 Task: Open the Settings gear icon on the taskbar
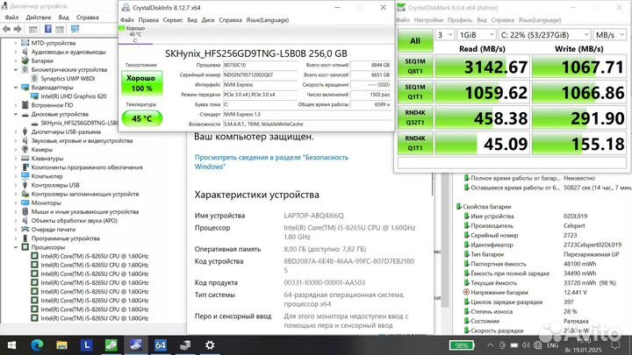click(x=210, y=345)
